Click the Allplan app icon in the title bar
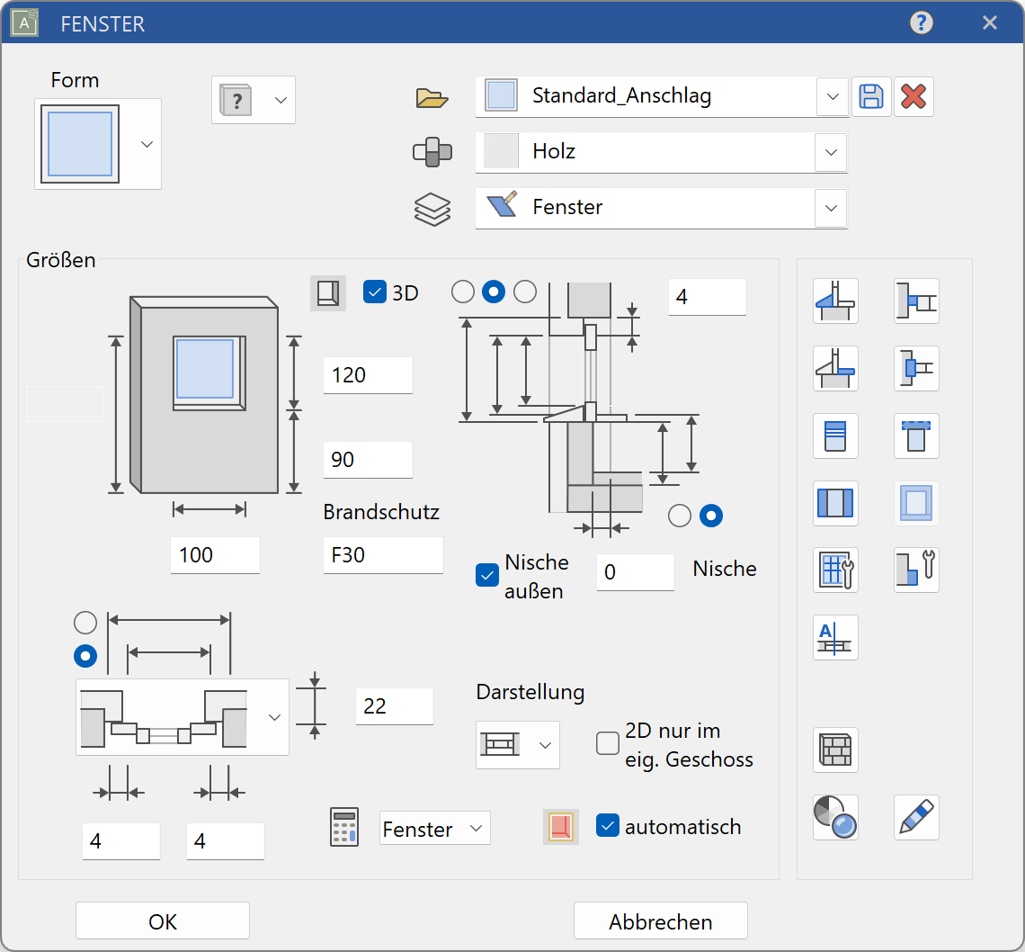 [x=24, y=22]
